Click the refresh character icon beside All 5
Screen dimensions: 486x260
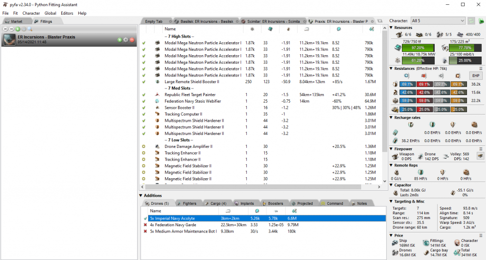[471, 21]
